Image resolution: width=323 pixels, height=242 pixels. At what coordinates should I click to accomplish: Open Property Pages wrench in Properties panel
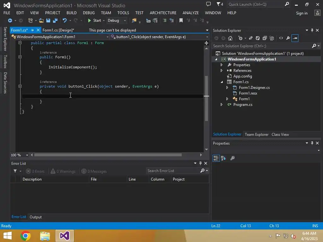(x=232, y=158)
